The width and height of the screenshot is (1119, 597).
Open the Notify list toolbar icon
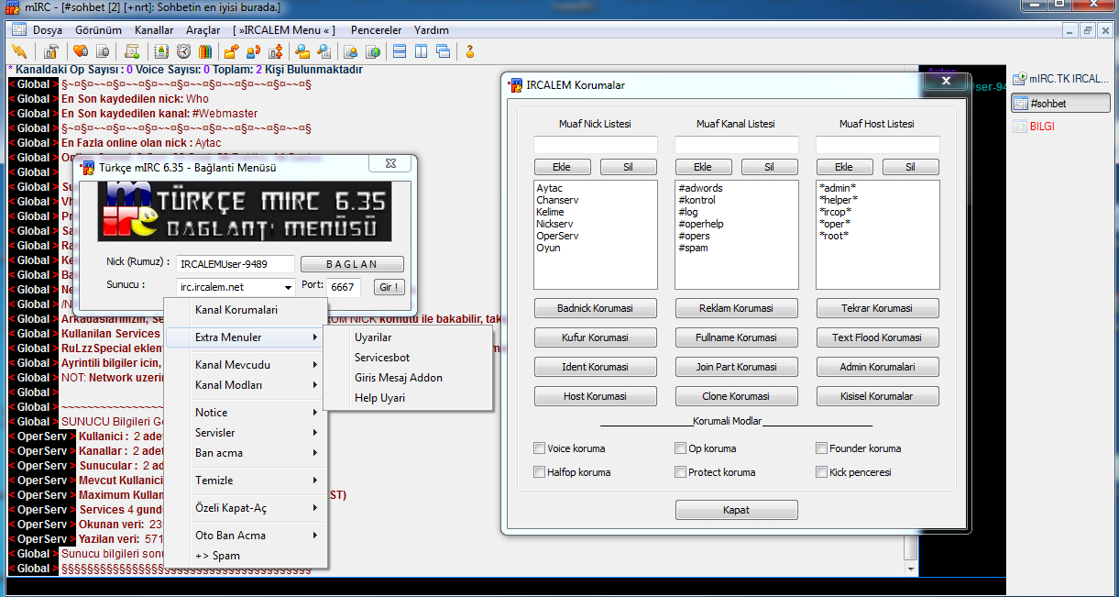(x=351, y=51)
